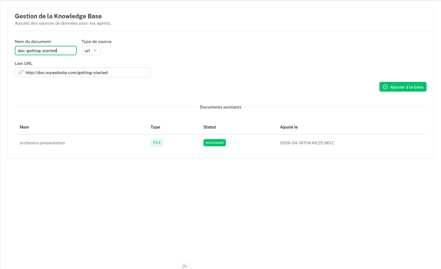This screenshot has height=269, width=441.
Task: Select the orchestra-presentation document name
Action: coord(42,143)
